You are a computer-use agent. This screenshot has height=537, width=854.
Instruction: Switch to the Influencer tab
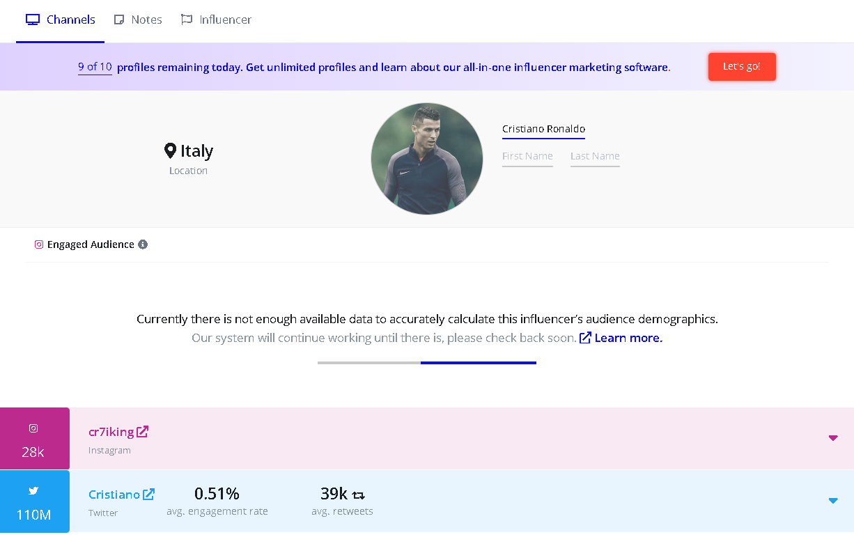(216, 19)
